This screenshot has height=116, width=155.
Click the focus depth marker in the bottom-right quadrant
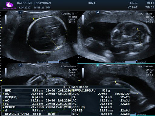coord(79,80)
